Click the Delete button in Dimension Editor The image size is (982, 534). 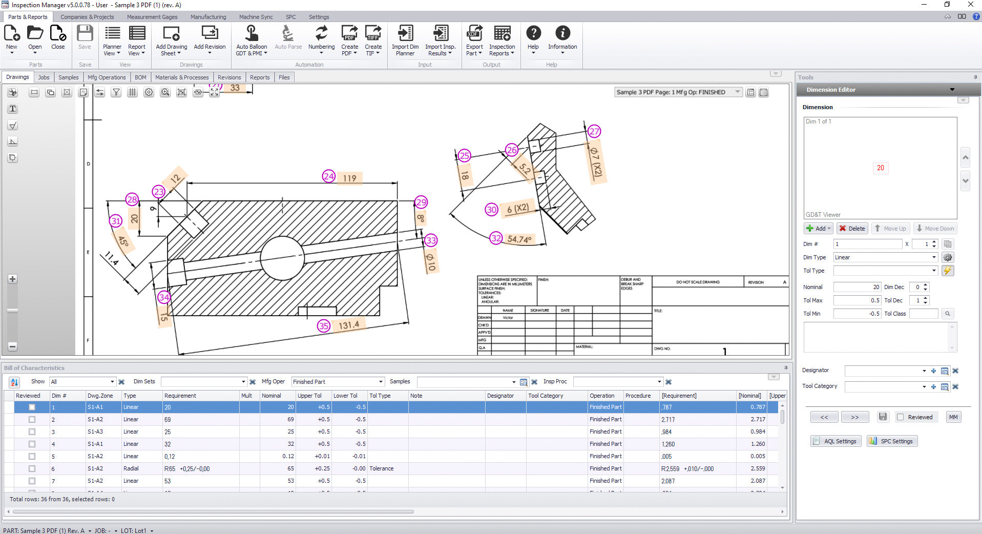(852, 228)
